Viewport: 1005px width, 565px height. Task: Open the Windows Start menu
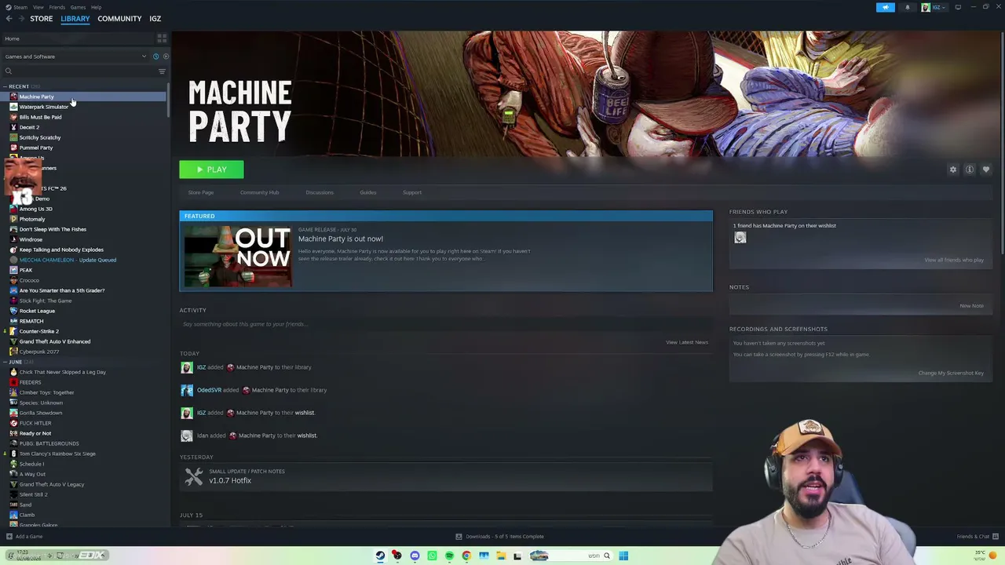point(623,556)
